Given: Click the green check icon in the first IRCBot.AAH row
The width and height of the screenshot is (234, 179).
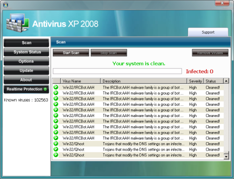Looking at the screenshot, I should click(56, 87).
